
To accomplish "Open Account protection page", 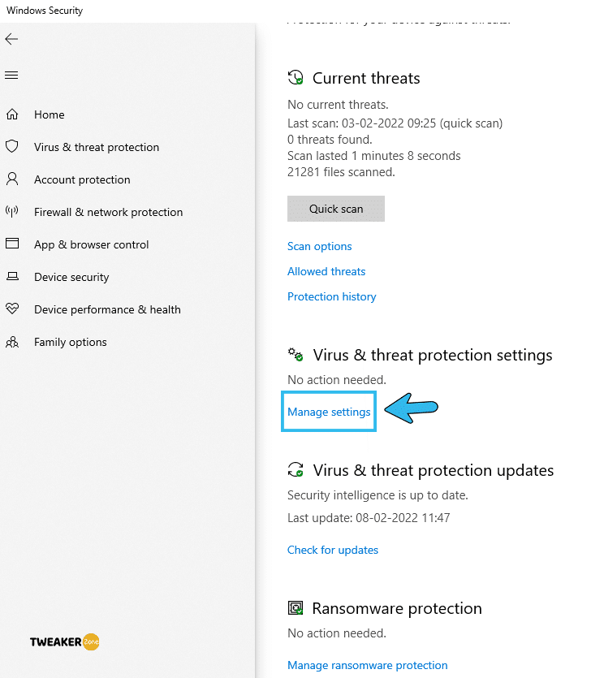I will 82,179.
